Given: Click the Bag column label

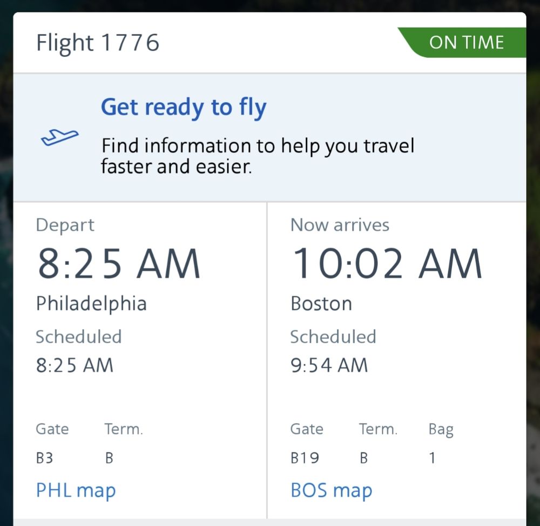Looking at the screenshot, I should [x=441, y=429].
